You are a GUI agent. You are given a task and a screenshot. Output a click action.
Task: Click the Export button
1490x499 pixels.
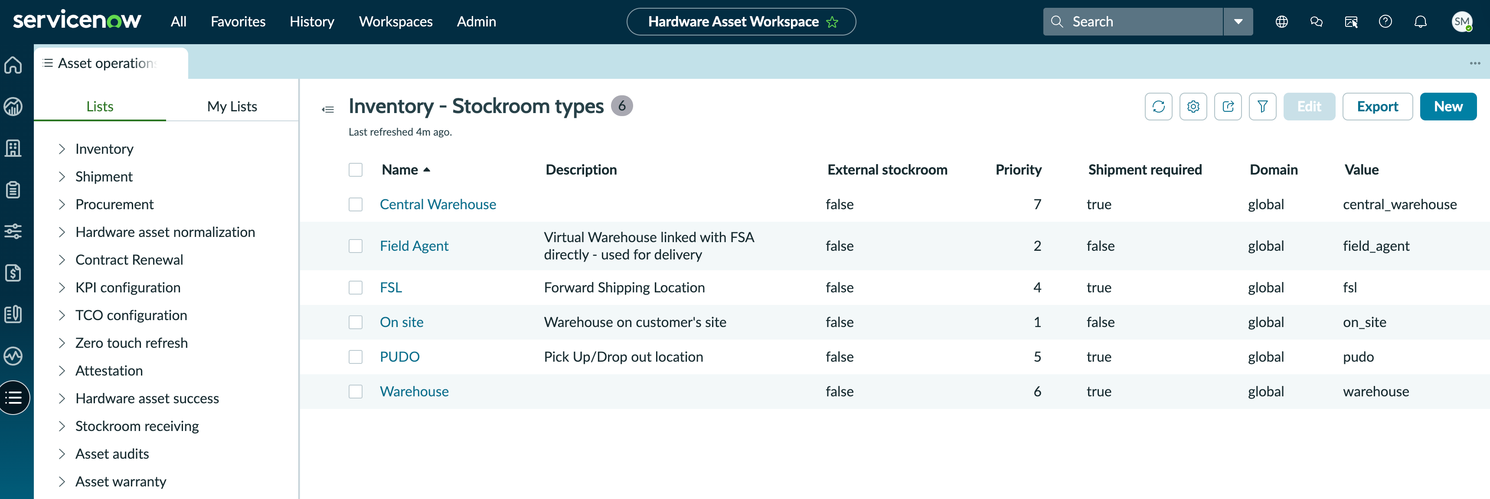point(1377,107)
